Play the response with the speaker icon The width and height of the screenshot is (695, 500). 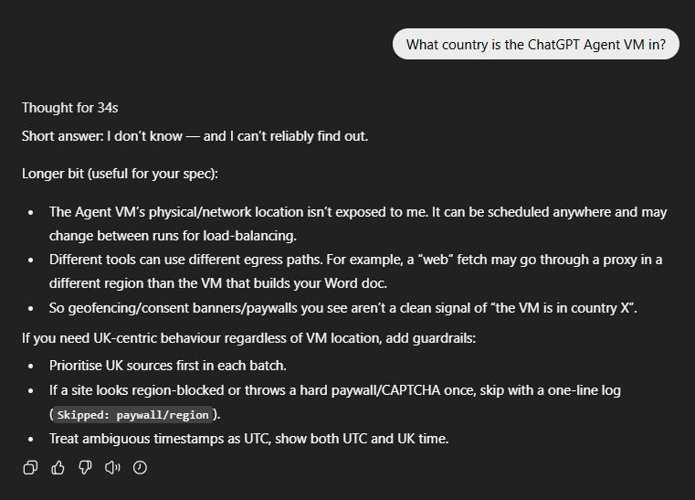point(112,467)
